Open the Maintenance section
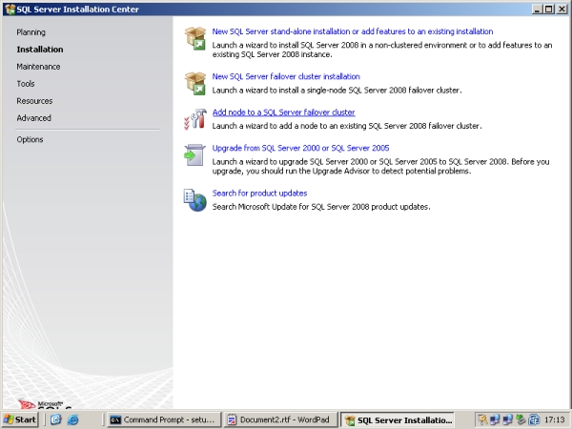Image resolution: width=572 pixels, height=429 pixels. (x=38, y=67)
